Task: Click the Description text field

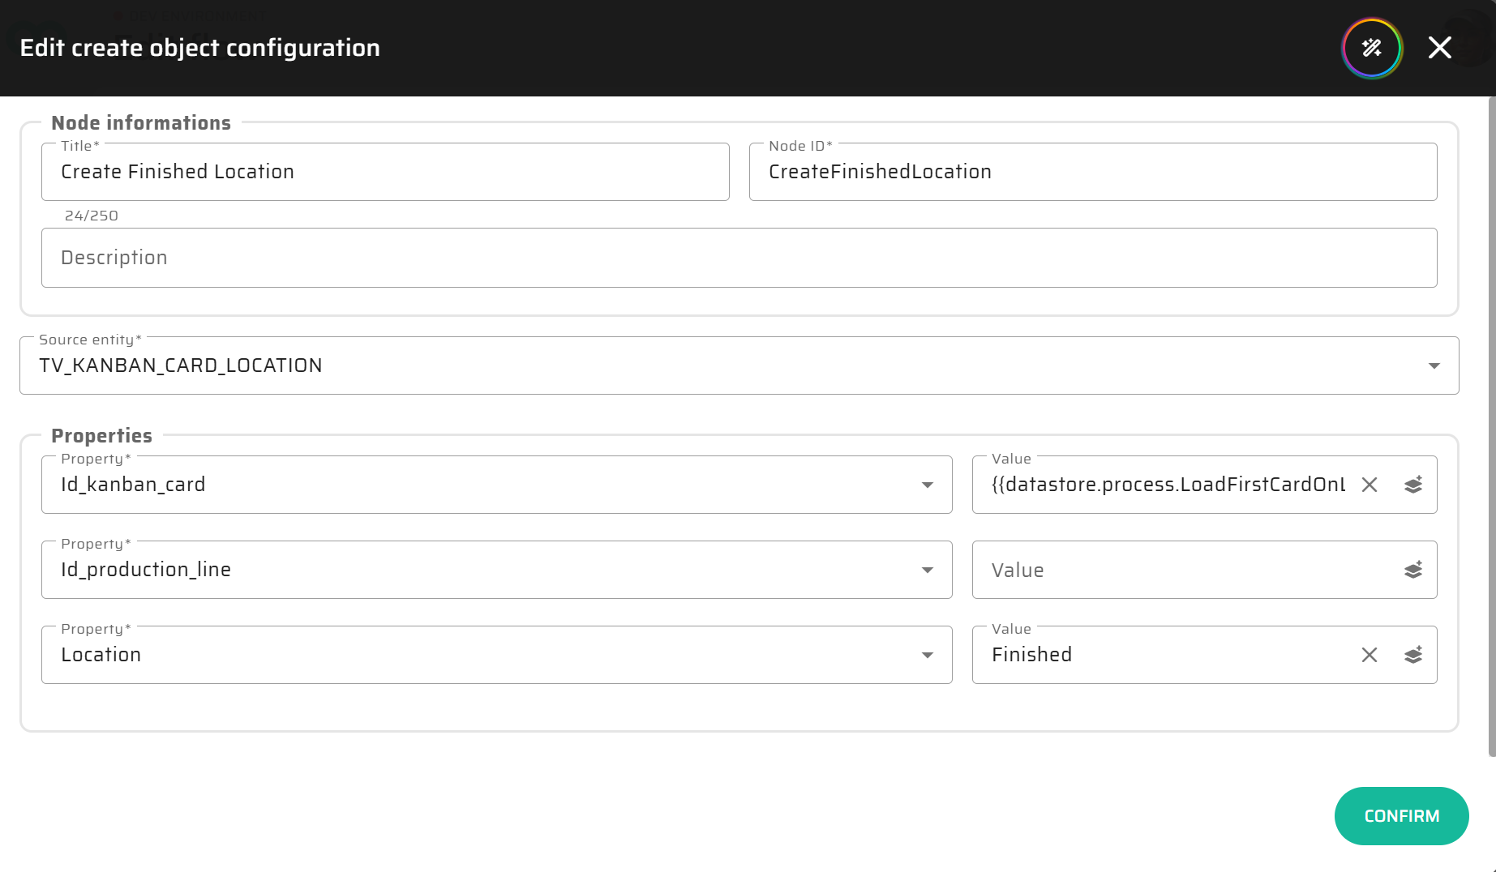Action: coord(739,258)
